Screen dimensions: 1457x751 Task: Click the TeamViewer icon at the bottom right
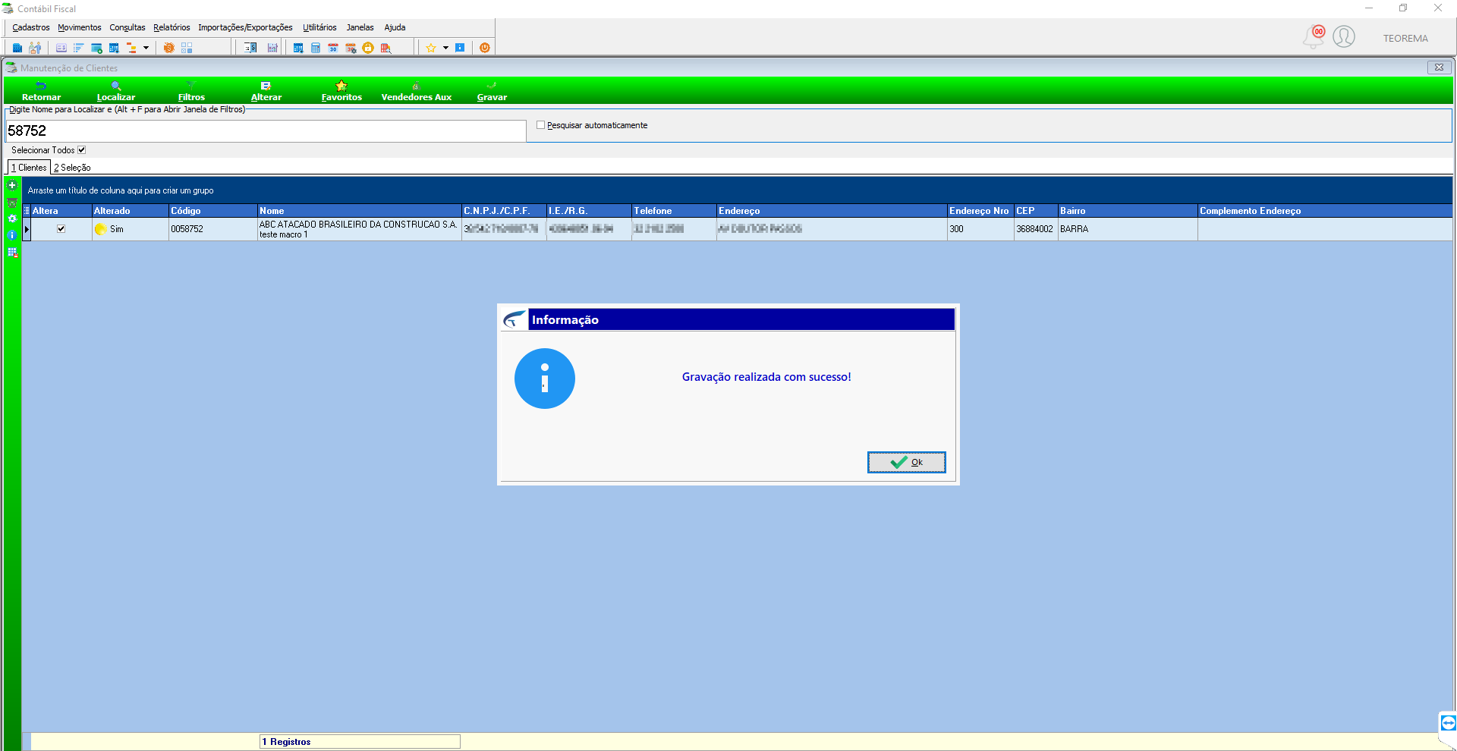click(x=1448, y=723)
